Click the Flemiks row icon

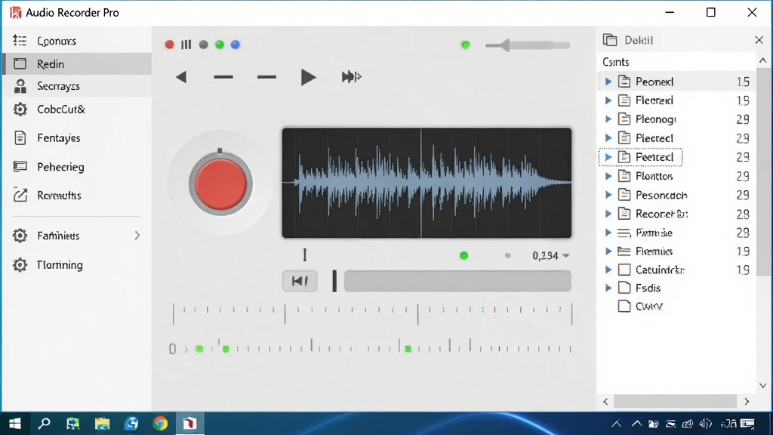[x=624, y=251]
